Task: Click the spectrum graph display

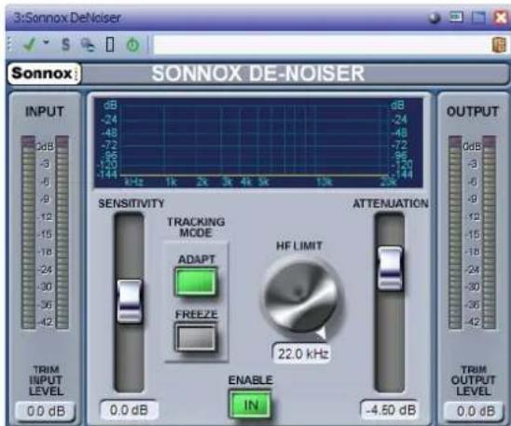Action: 258,143
